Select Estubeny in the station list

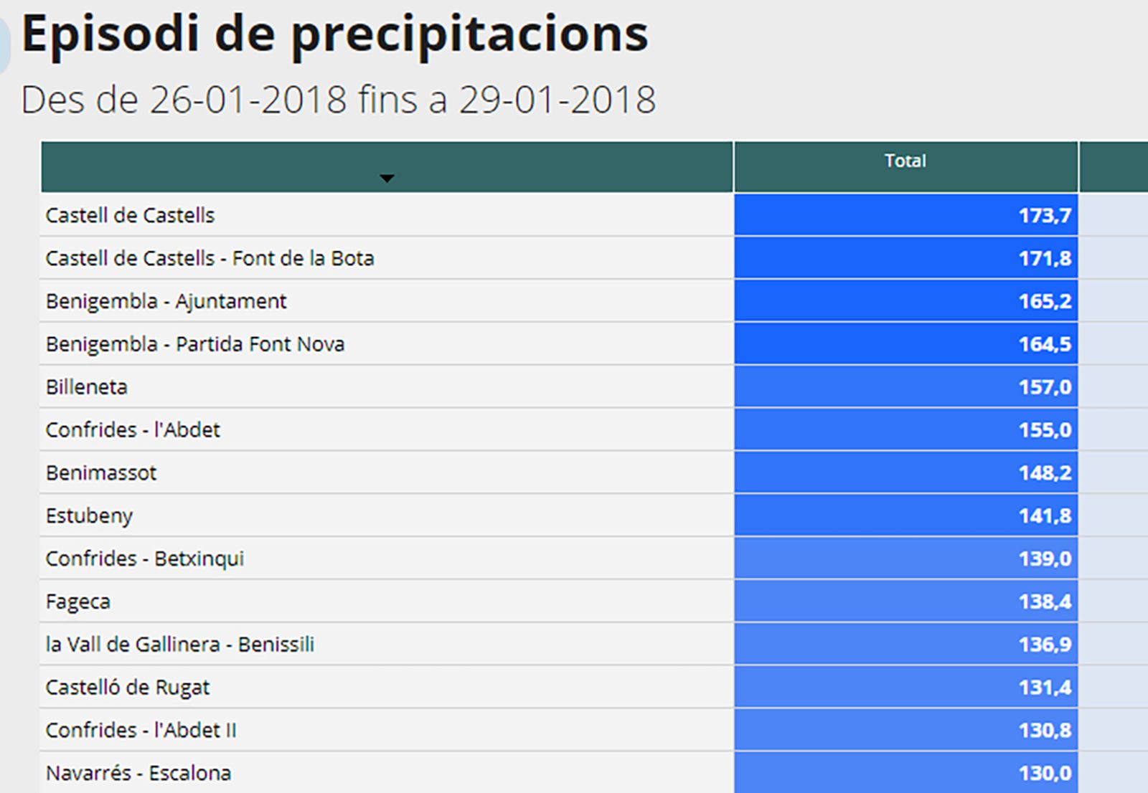click(89, 516)
